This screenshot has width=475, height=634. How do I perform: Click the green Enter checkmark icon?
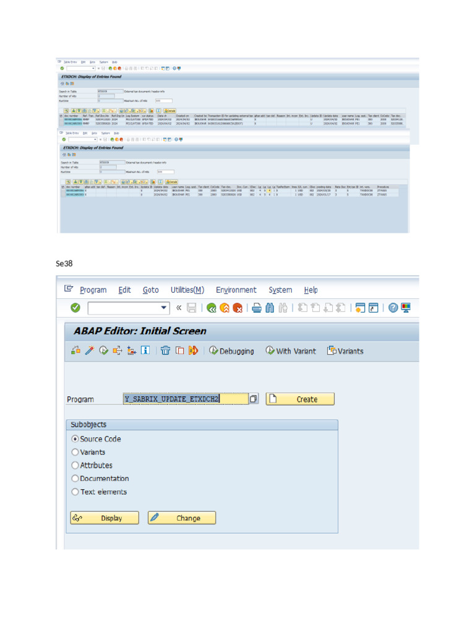75,308
